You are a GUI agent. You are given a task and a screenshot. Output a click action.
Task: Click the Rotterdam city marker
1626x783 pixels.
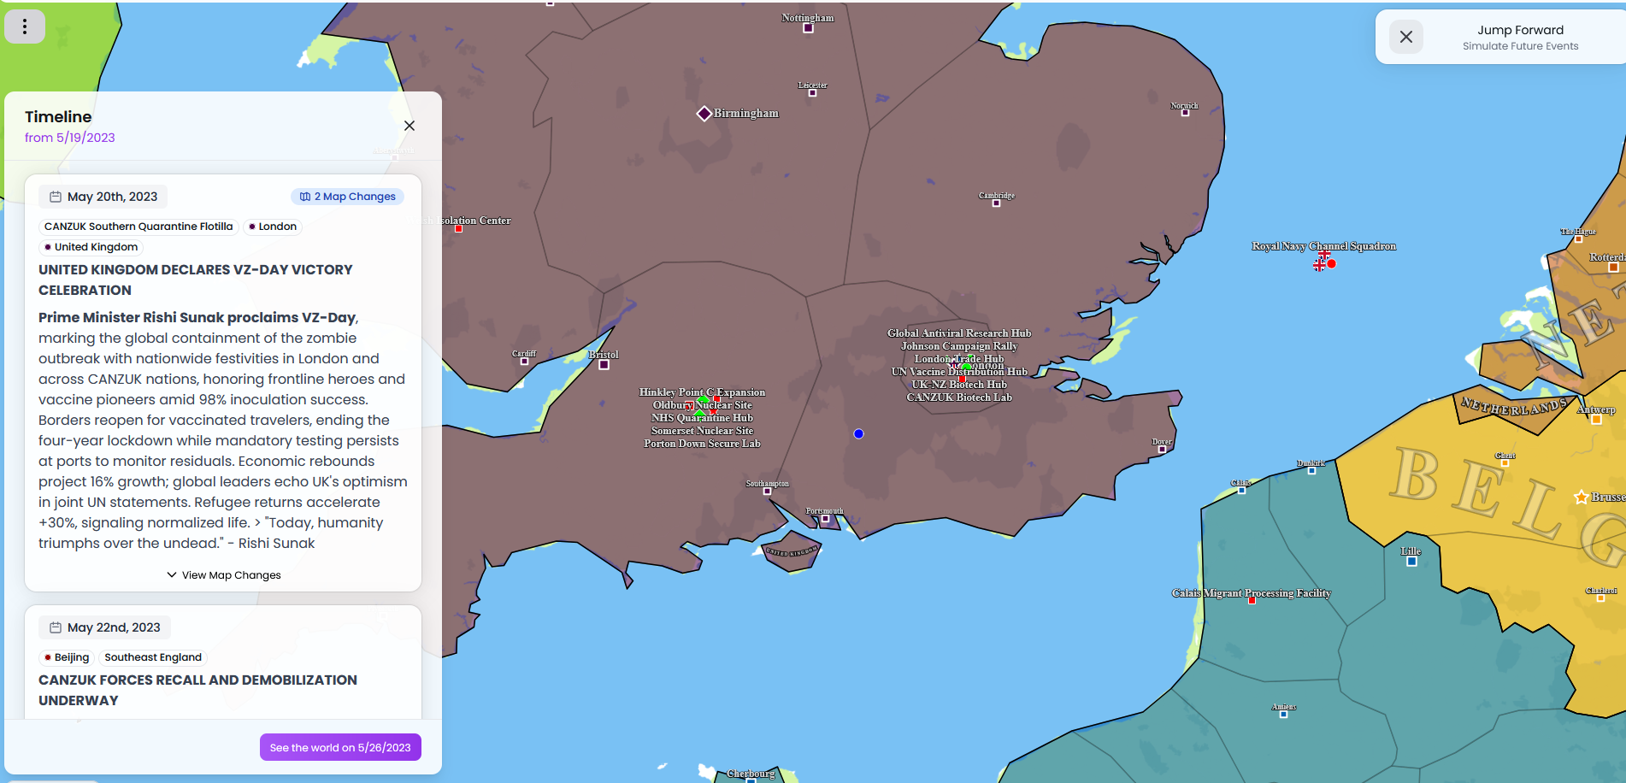click(x=1613, y=268)
